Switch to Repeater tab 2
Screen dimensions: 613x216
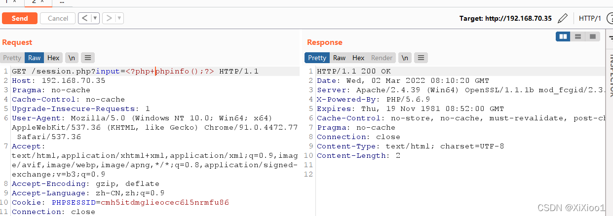pyautogui.click(x=38, y=2)
